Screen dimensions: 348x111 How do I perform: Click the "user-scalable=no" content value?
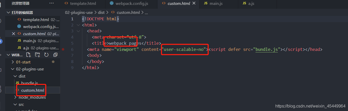[185, 49]
